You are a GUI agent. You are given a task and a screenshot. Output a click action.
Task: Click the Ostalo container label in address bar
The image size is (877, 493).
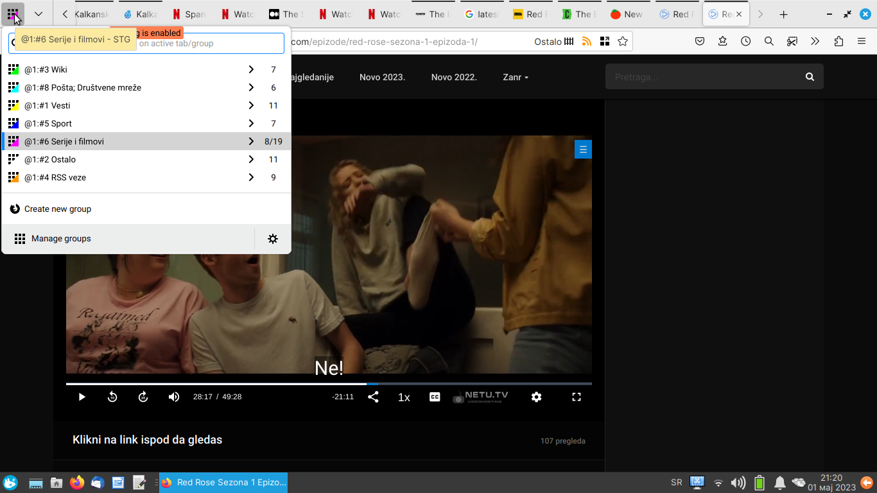point(554,42)
